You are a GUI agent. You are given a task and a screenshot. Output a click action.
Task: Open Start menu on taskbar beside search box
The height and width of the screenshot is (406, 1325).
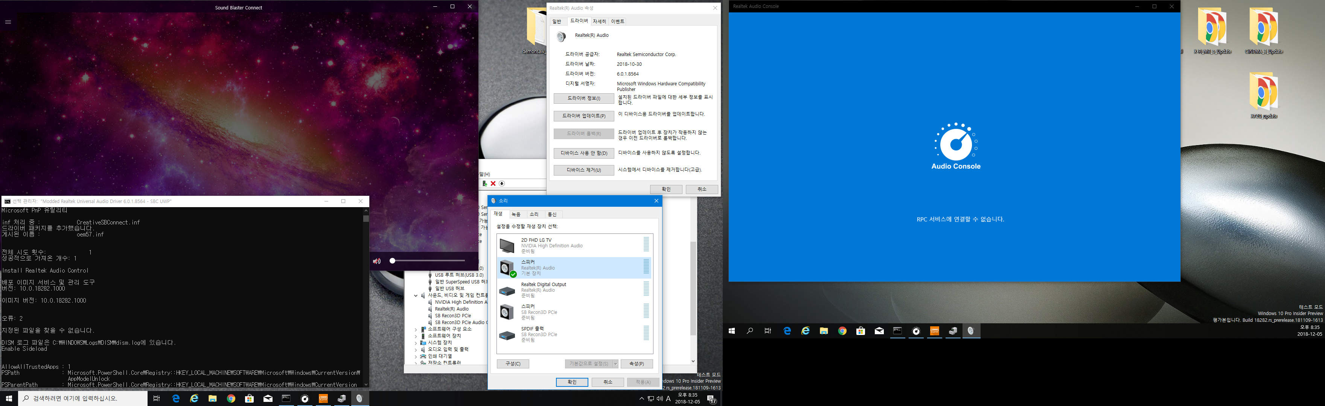(x=9, y=398)
